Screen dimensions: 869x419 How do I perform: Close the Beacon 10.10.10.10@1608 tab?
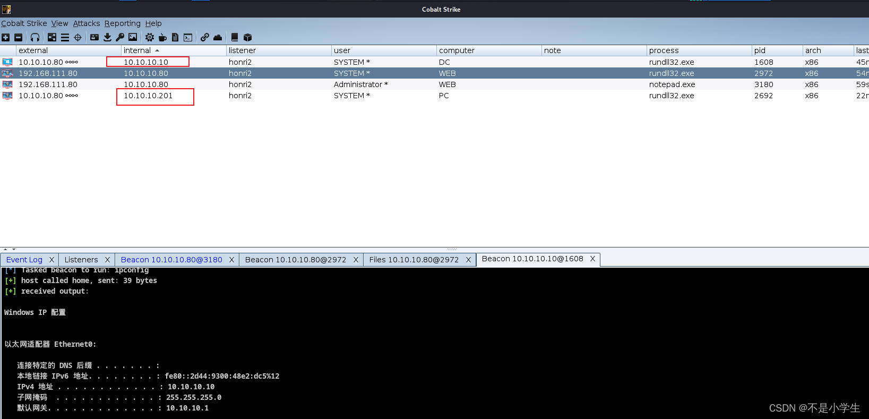click(x=592, y=259)
